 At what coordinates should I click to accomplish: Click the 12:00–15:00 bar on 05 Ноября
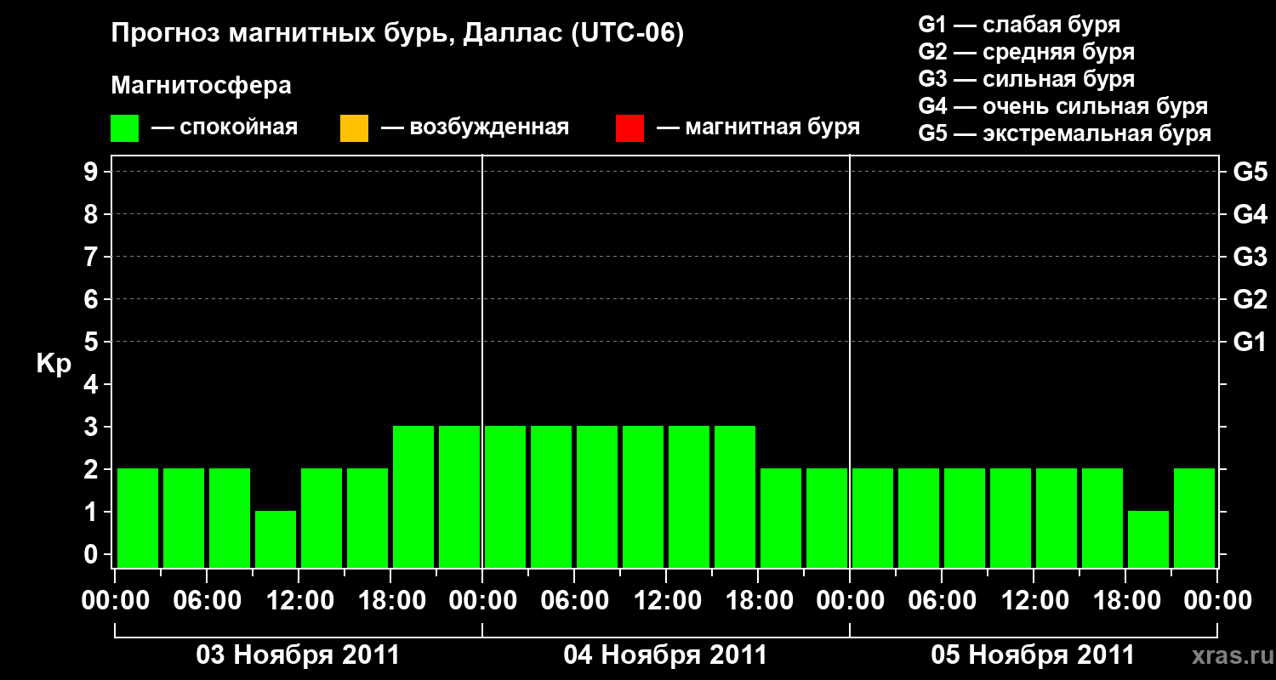[1057, 518]
